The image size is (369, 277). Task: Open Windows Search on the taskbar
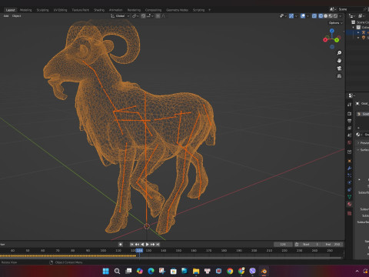117,271
